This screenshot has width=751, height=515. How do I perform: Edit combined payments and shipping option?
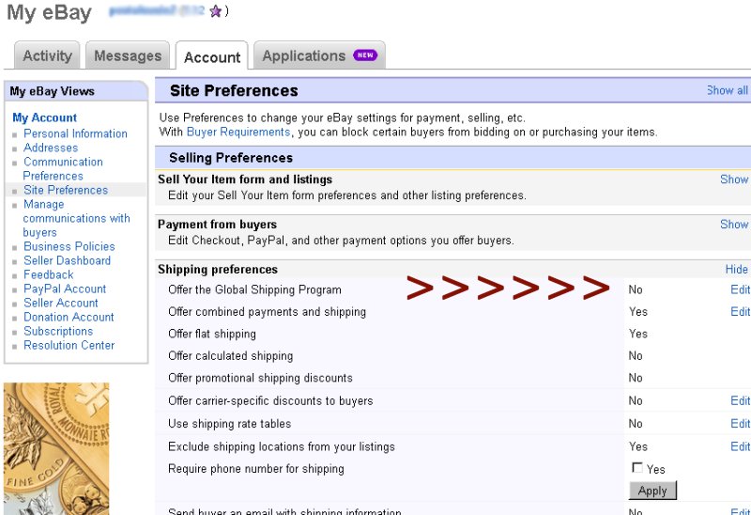740,312
